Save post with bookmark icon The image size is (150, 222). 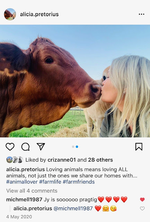click(139, 147)
